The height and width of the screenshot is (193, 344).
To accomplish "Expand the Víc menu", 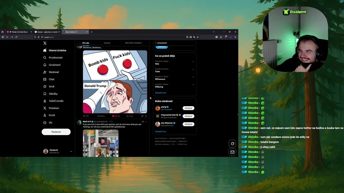I will click(48, 123).
